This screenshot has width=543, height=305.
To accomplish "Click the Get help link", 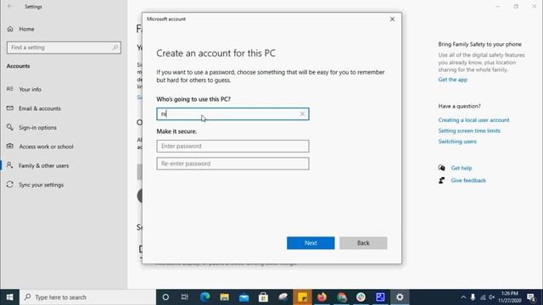I will click(x=462, y=168).
